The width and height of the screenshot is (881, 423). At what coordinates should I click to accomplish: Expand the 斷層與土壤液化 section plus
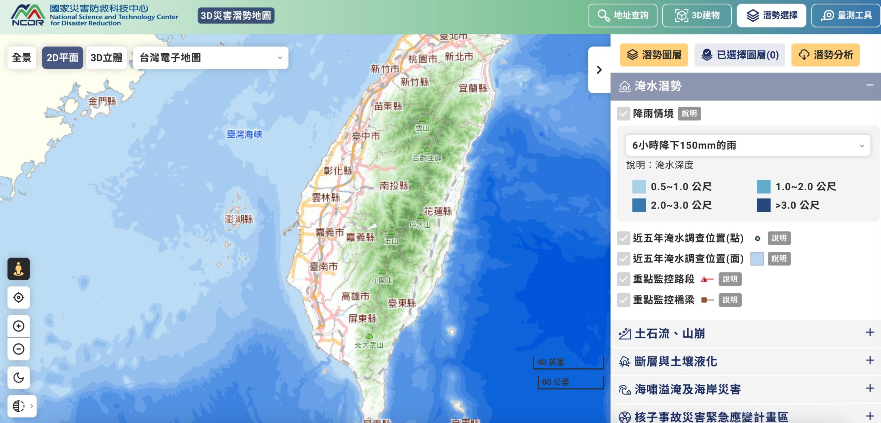point(870,360)
